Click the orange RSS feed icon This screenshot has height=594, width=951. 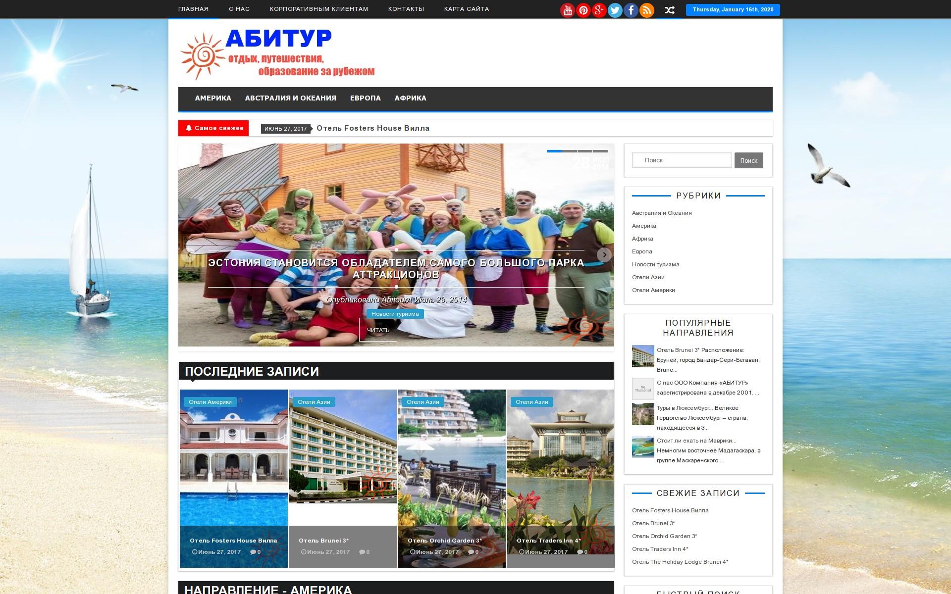(646, 10)
